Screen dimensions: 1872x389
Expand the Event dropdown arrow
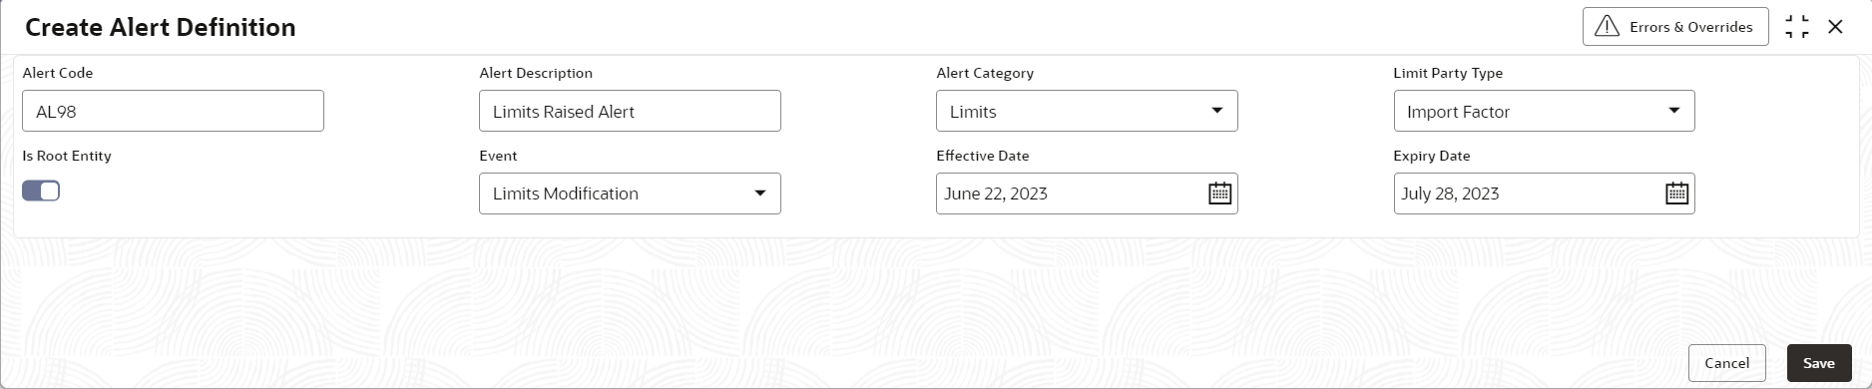[x=759, y=194]
